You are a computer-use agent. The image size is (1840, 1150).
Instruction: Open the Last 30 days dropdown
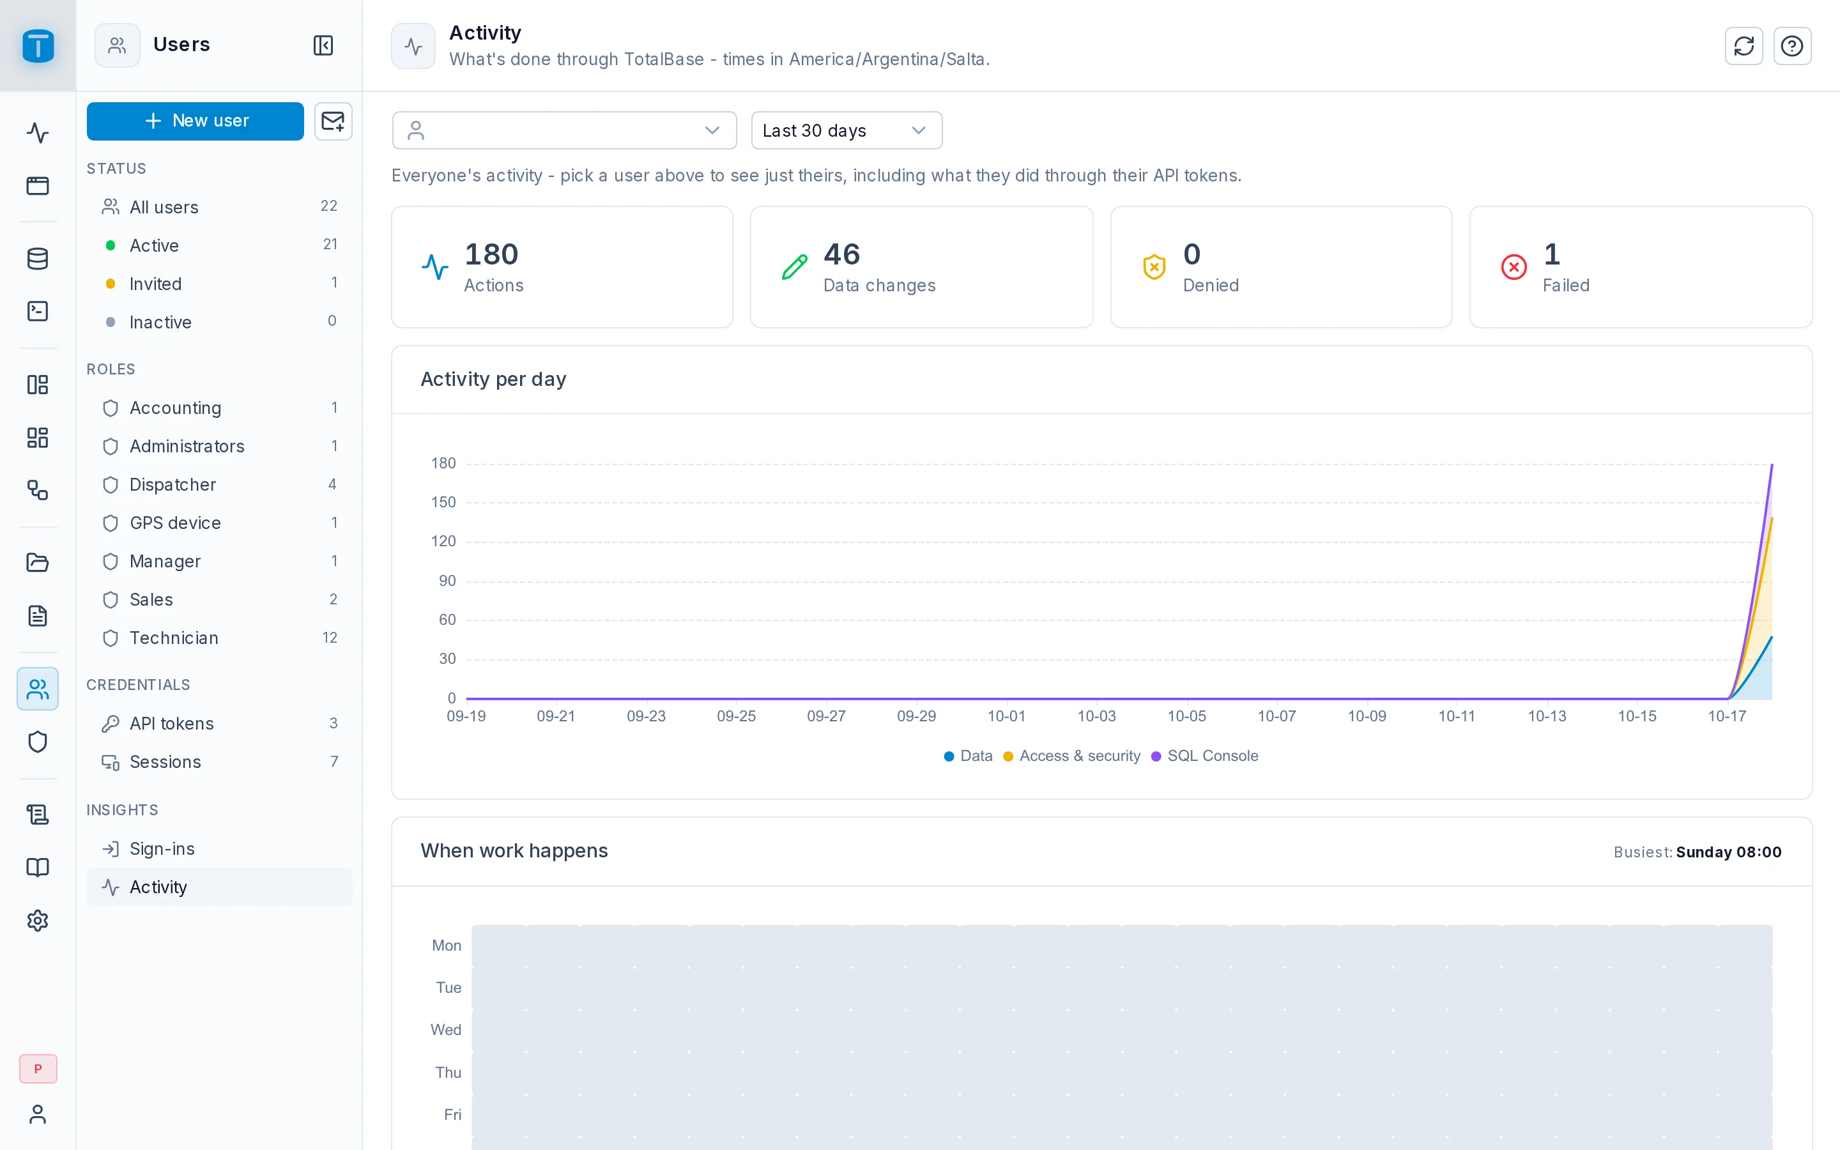847,131
